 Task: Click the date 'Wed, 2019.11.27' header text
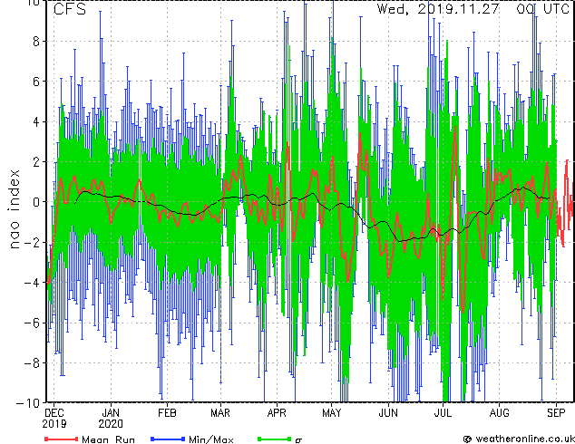click(438, 8)
